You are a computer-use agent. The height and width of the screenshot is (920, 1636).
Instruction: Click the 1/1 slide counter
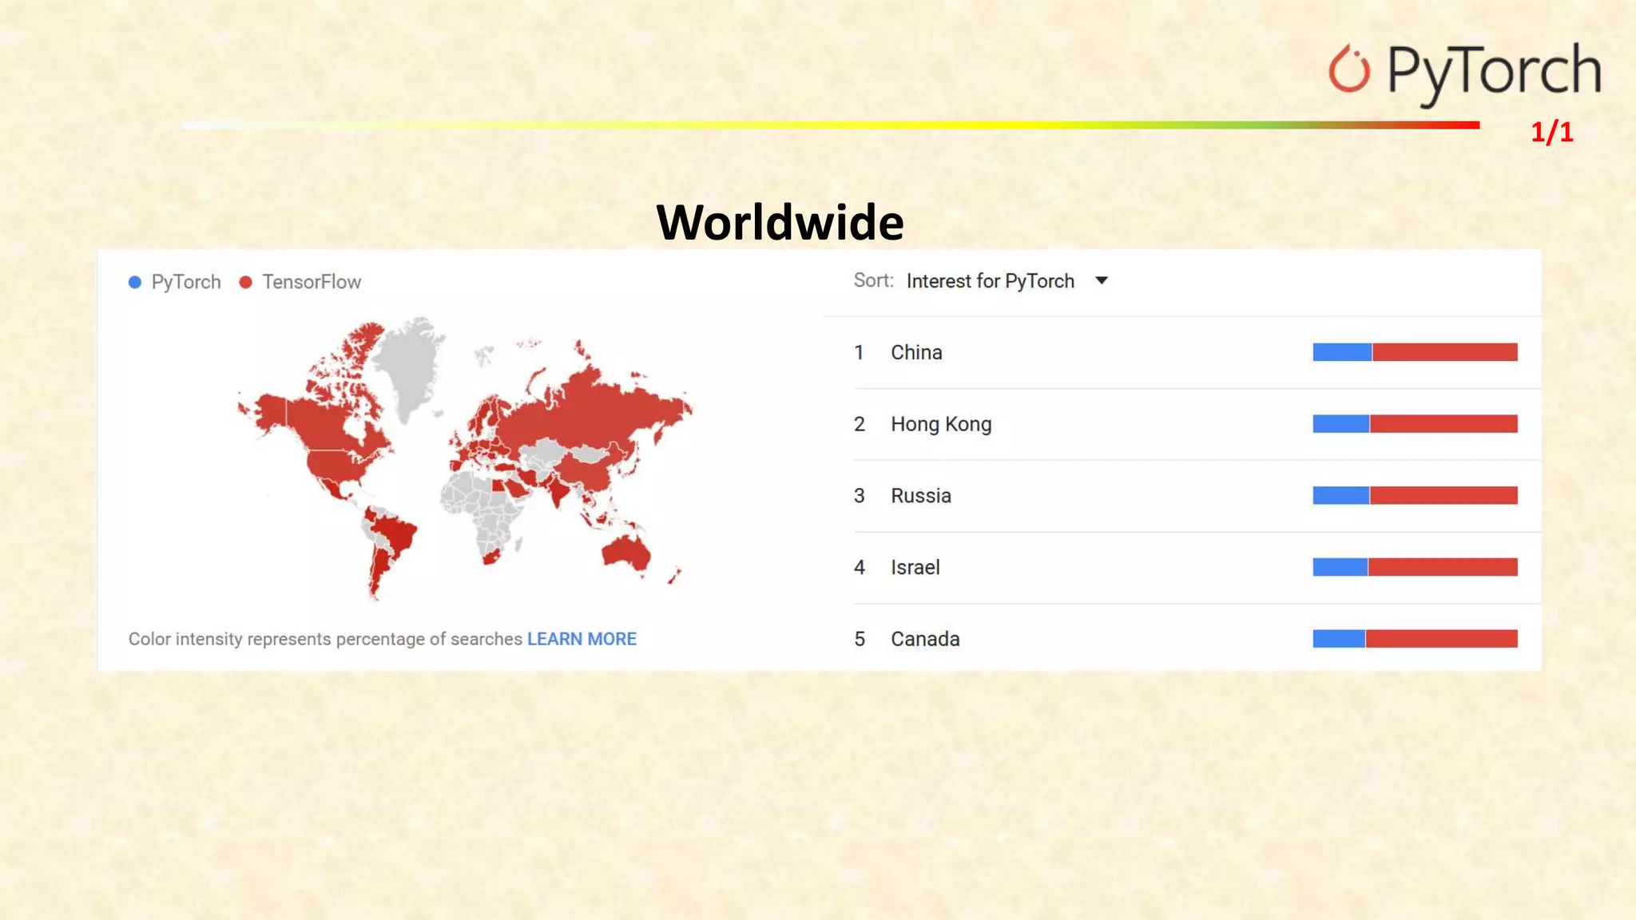(x=1551, y=132)
